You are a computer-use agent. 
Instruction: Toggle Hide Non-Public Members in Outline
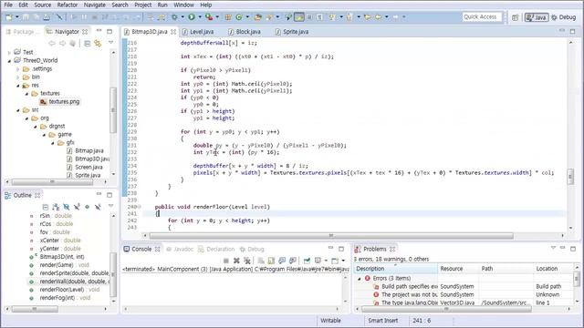(88, 207)
